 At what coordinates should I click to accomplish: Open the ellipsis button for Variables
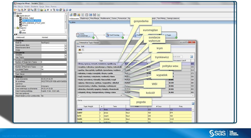click(66, 55)
